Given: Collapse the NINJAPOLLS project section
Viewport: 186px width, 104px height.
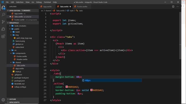Looking at the screenshot, I should (x=8, y=23).
